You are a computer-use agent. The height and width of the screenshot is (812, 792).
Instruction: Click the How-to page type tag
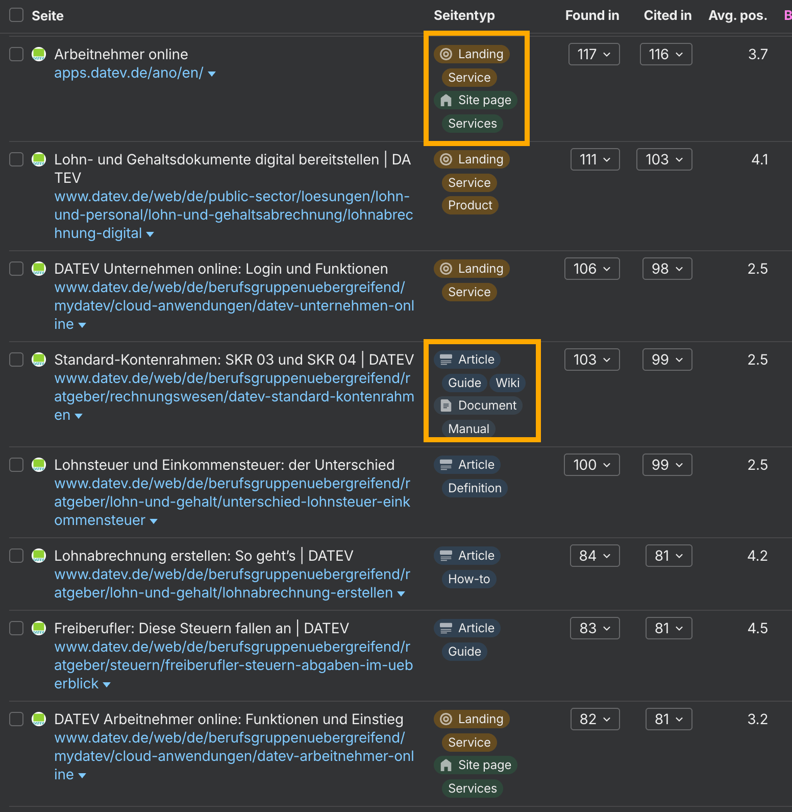click(x=469, y=579)
